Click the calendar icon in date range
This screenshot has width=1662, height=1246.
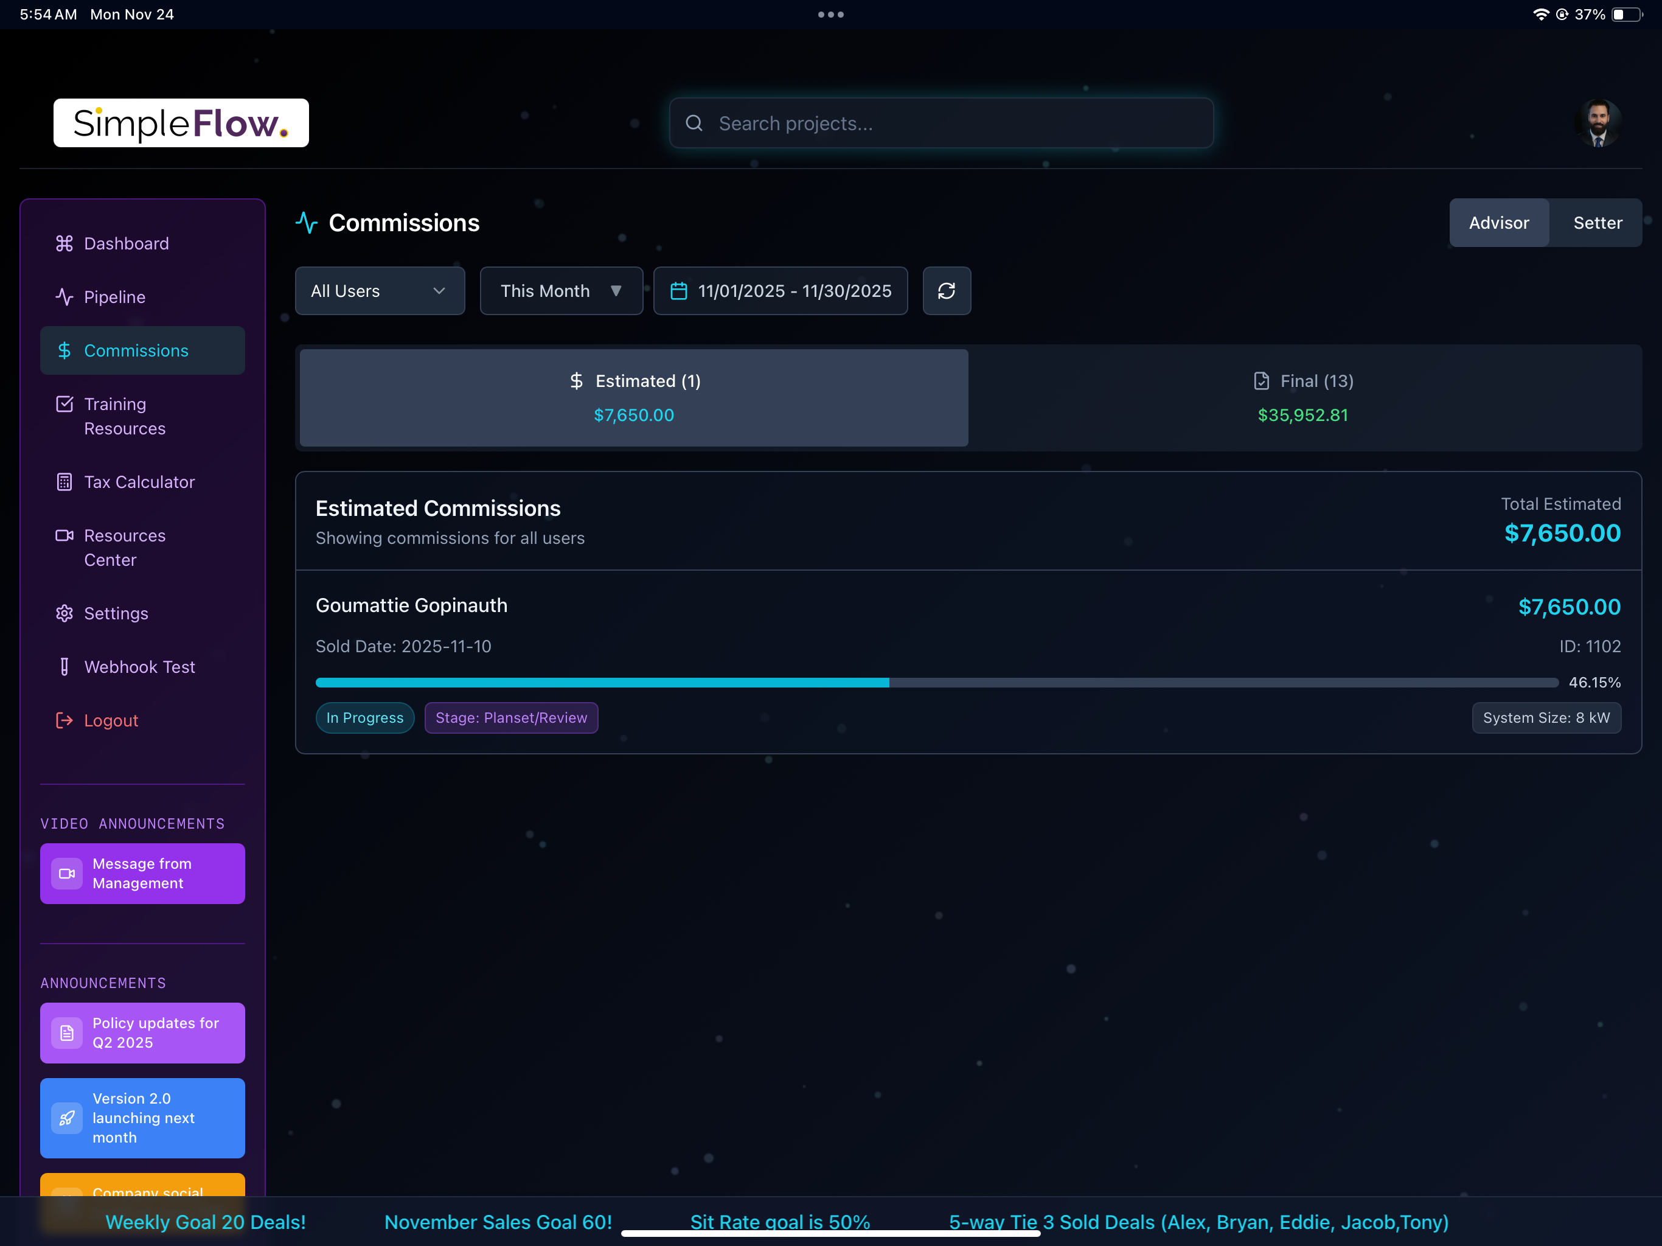pyautogui.click(x=678, y=291)
